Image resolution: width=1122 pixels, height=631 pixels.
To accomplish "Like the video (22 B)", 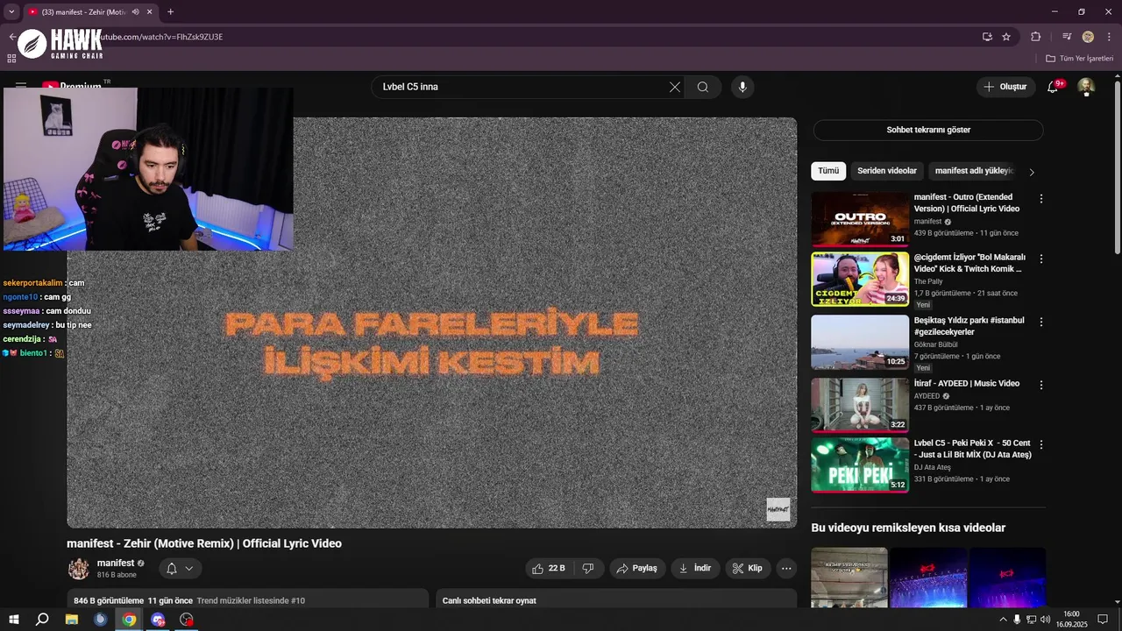I will pos(549,568).
